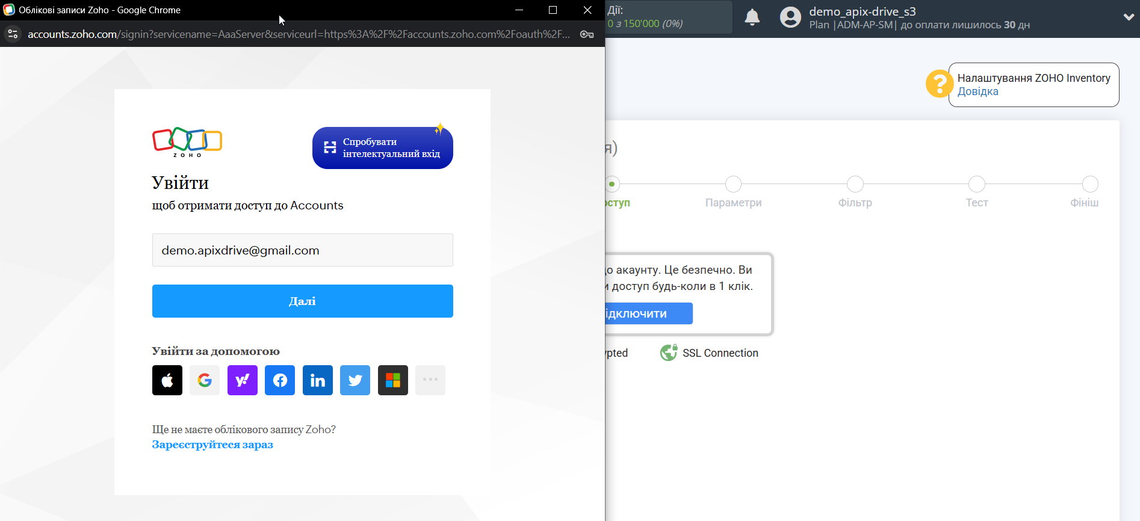Show more sign-in providers
The height and width of the screenshot is (521, 1140).
point(430,380)
